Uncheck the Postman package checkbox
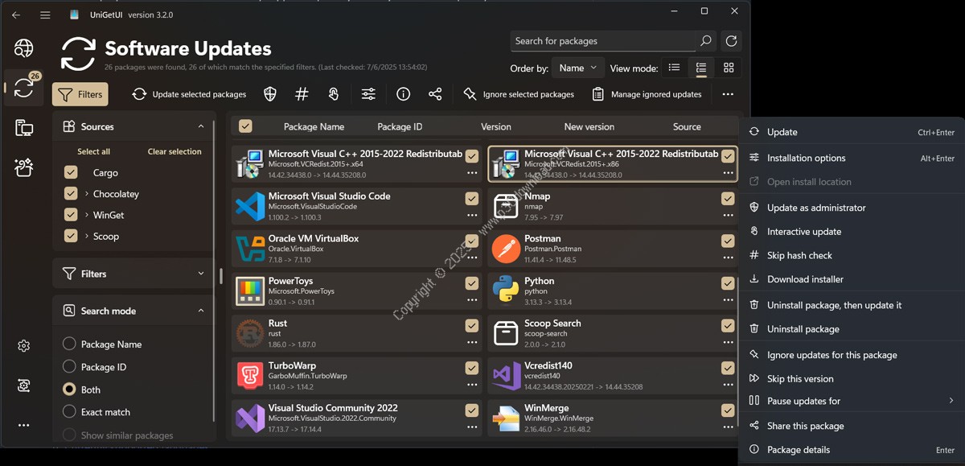This screenshot has width=965, height=466. (x=728, y=241)
